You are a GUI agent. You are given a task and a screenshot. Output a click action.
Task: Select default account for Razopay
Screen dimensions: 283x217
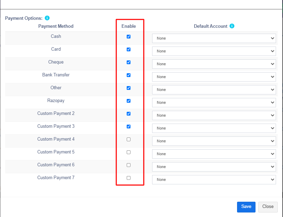214,102
